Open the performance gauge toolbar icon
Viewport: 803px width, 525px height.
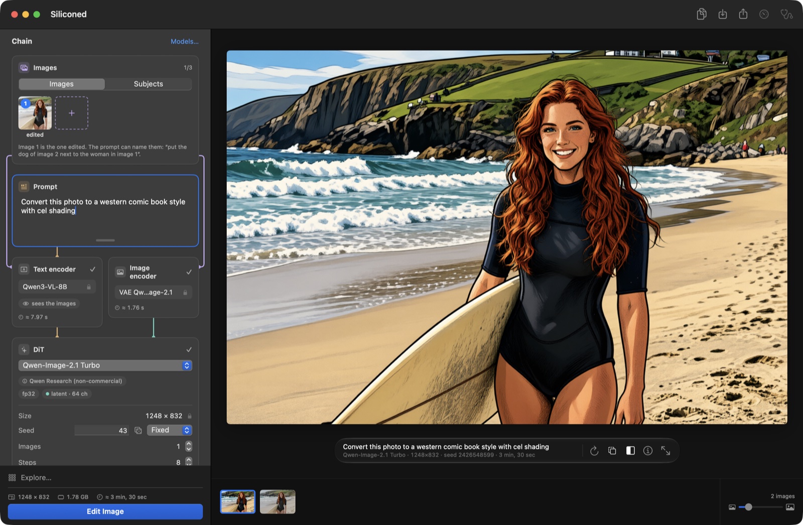pyautogui.click(x=764, y=14)
